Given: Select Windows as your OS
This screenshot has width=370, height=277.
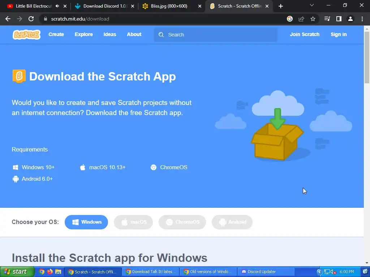Looking at the screenshot, I should coord(86,222).
